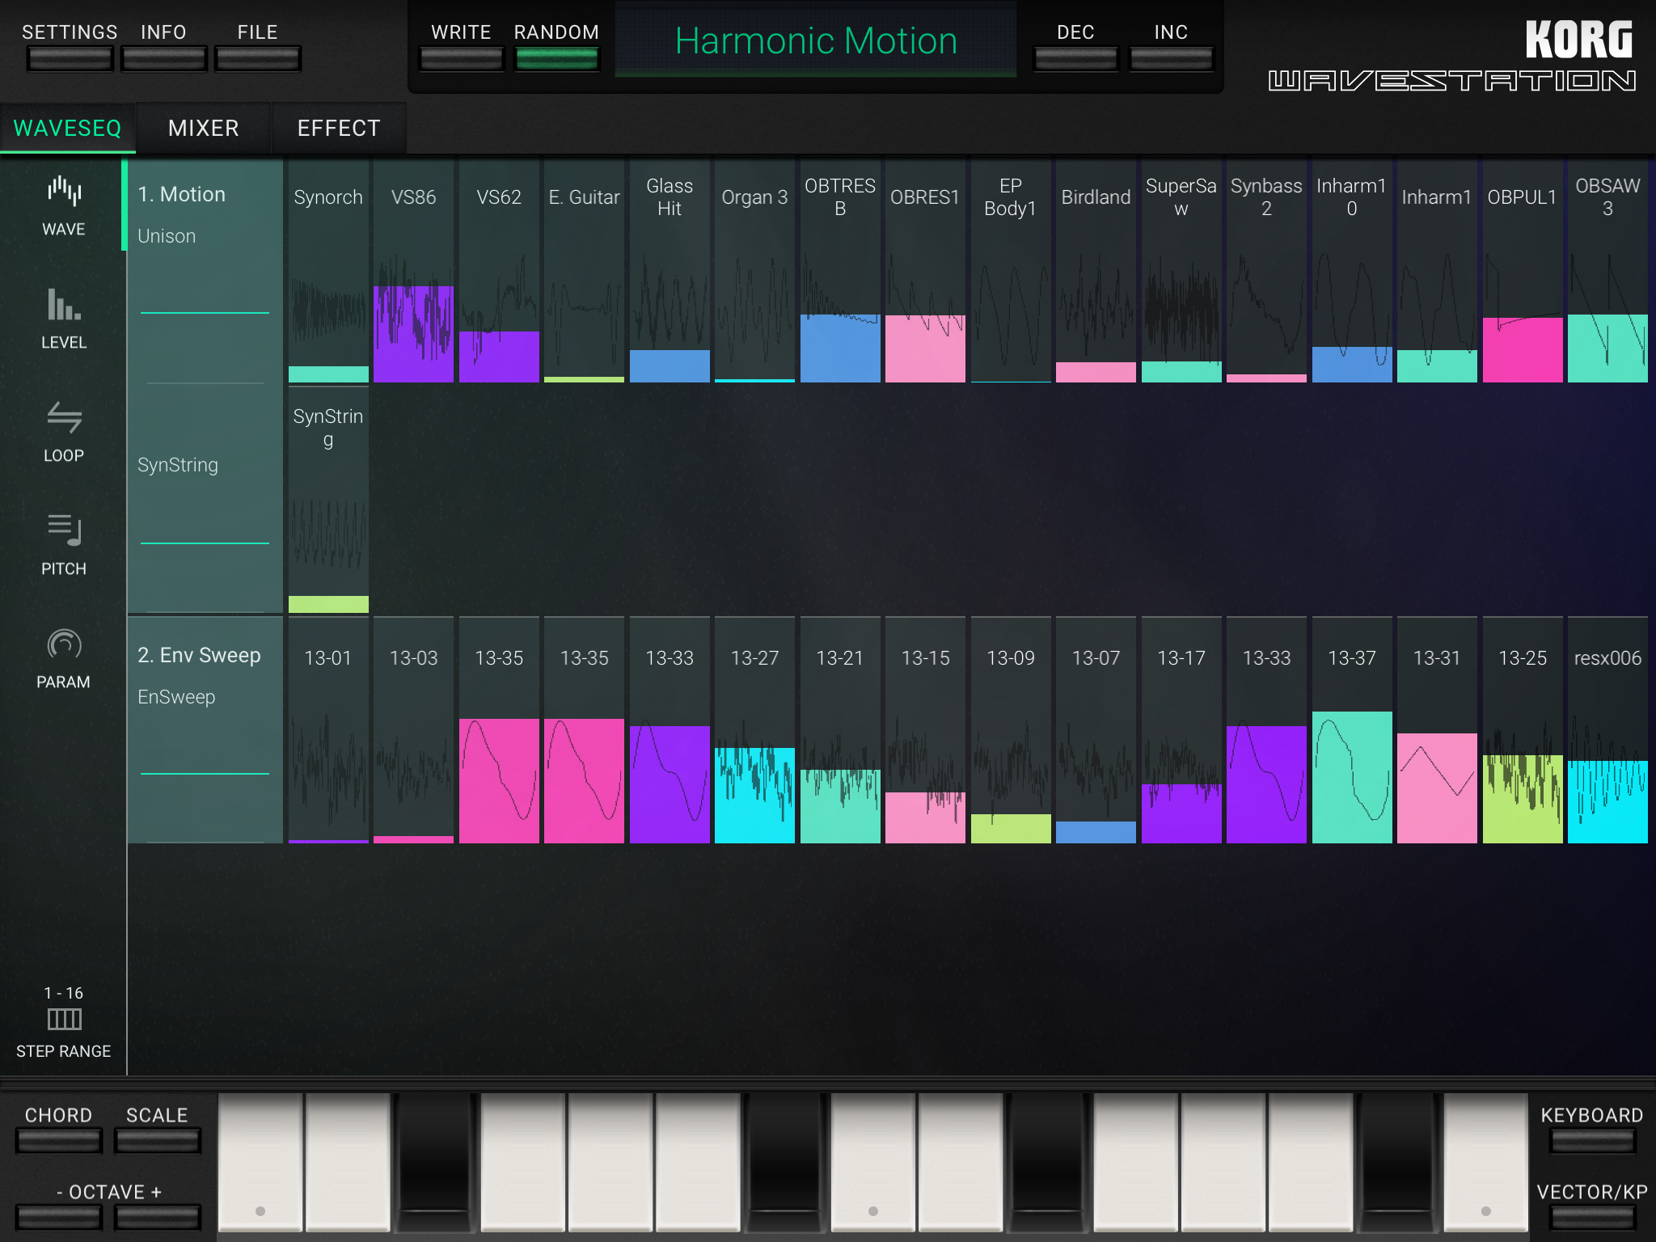Select the 13-27 step in Env Sweep
Screen dimensions: 1656x1242
pyautogui.click(x=754, y=730)
